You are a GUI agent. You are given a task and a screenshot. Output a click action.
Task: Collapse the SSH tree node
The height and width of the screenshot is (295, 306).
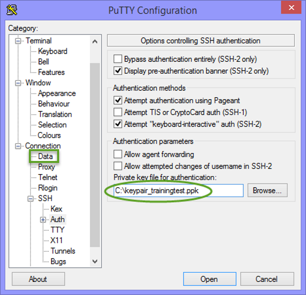click(30, 199)
